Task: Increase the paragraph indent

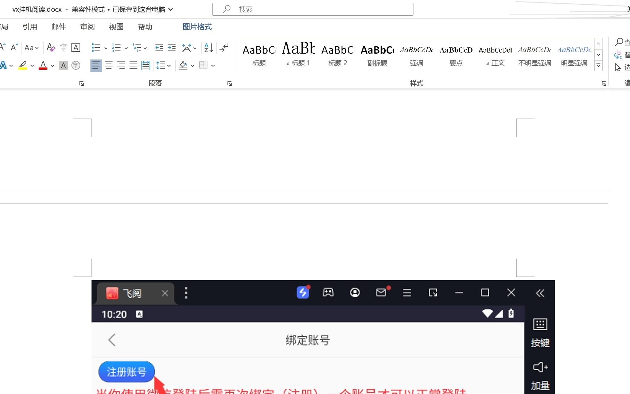Action: pos(172,47)
